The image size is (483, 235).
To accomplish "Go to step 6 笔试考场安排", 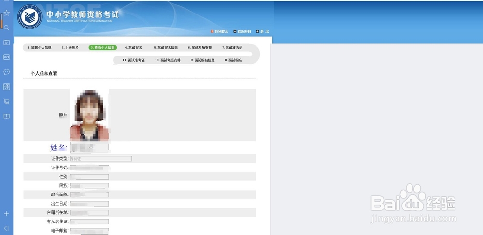I will [x=200, y=48].
